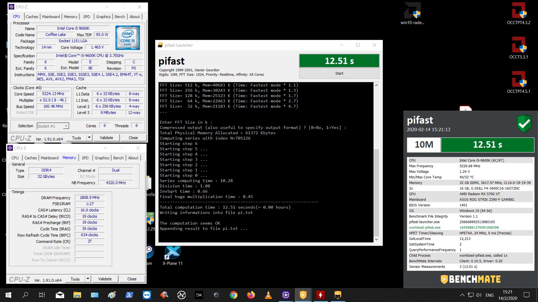
Task: Click the Intel Core i5 logo image
Action: 127,38
